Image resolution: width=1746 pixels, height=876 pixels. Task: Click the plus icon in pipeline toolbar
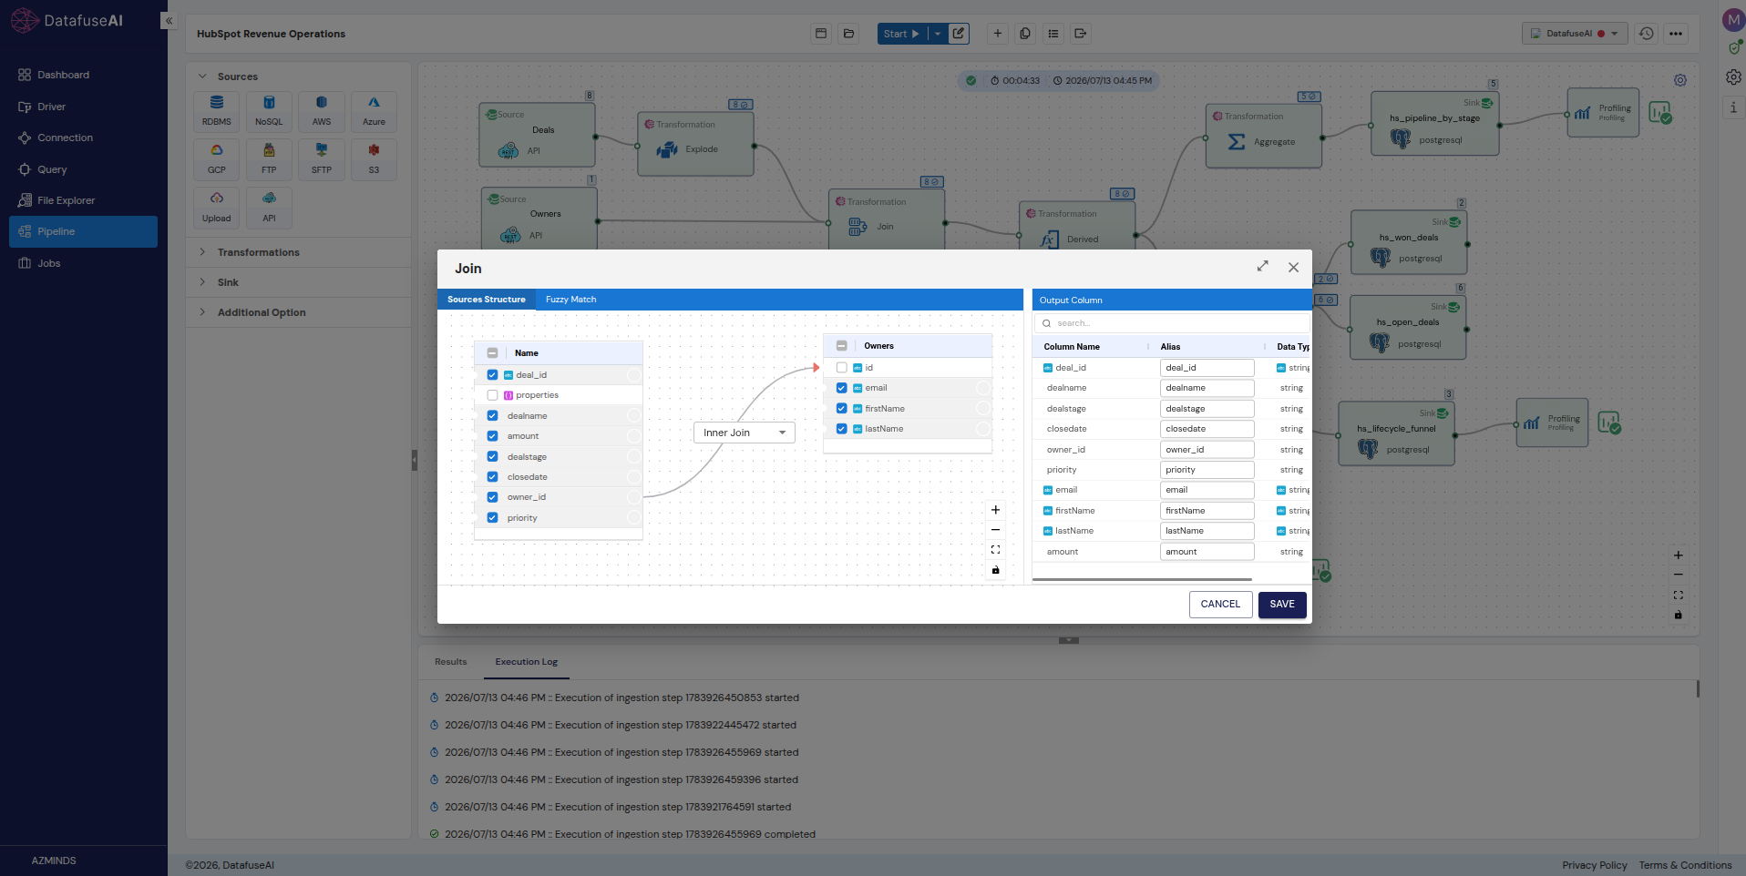pos(998,34)
